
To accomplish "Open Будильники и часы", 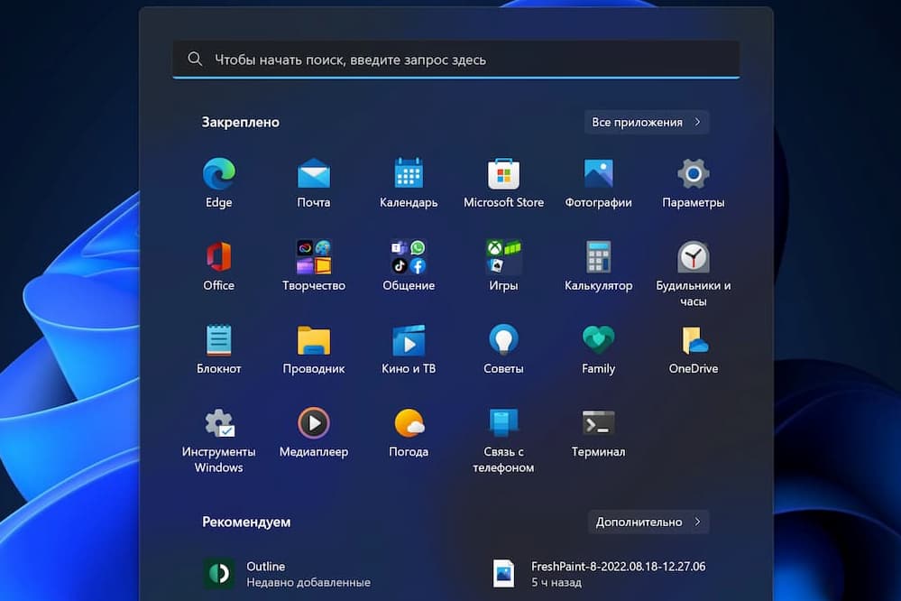I will click(x=693, y=273).
